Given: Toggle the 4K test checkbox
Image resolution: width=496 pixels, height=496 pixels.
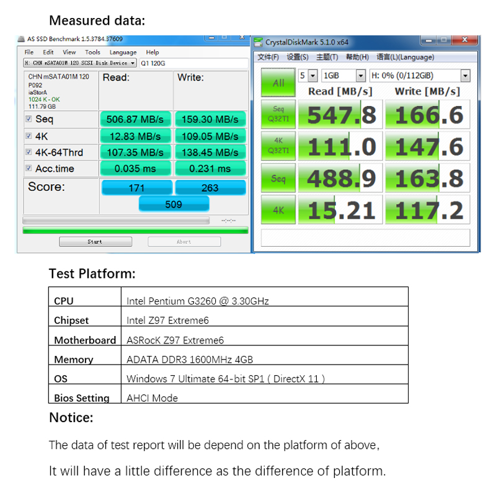Looking at the screenshot, I should click(x=29, y=136).
